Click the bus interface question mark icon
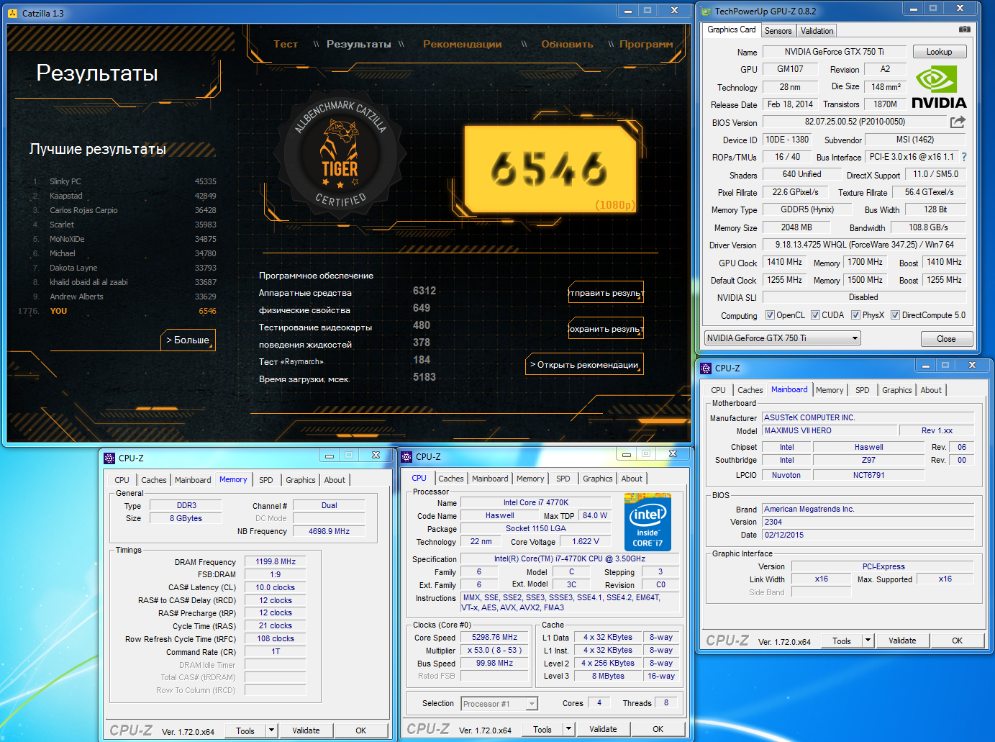The image size is (995, 742). click(964, 157)
